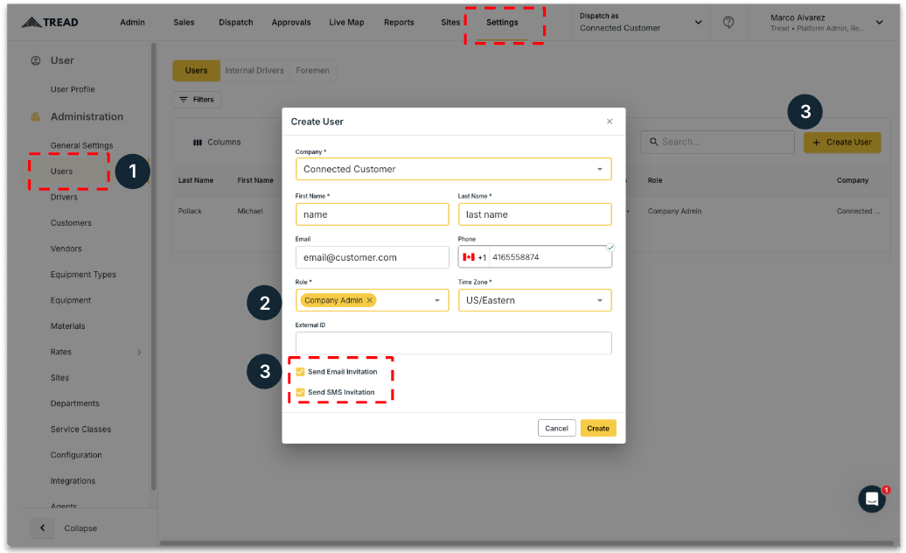Click the Pollack table cell

[190, 212]
